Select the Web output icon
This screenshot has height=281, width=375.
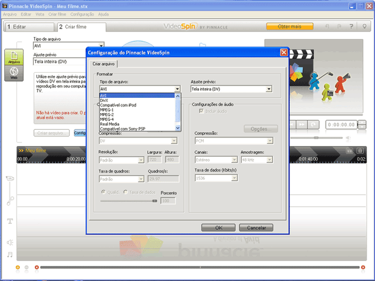(x=14, y=73)
